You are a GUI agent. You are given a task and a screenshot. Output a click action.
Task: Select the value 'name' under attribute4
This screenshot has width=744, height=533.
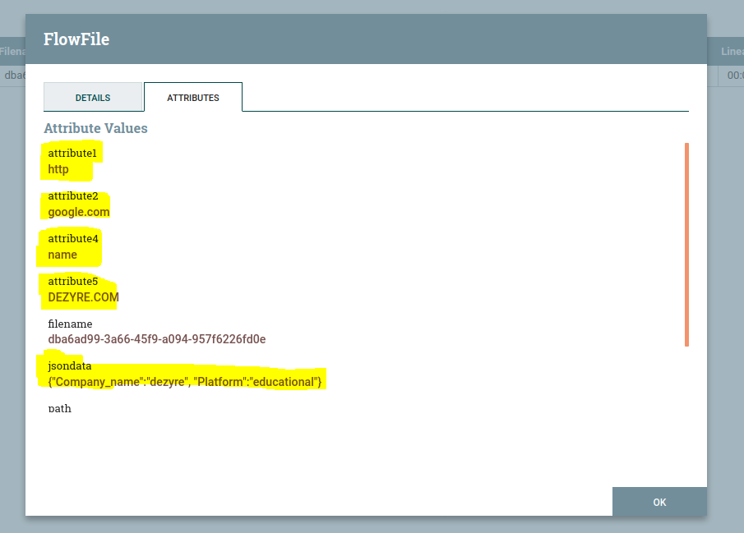click(62, 255)
